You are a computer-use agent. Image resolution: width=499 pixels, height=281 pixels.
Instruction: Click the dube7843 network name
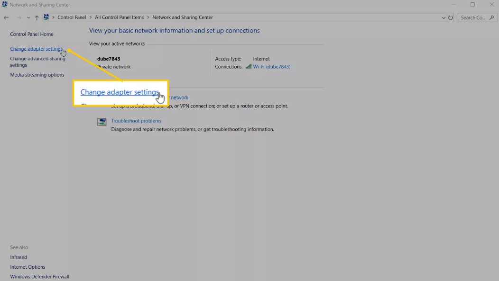point(109,59)
